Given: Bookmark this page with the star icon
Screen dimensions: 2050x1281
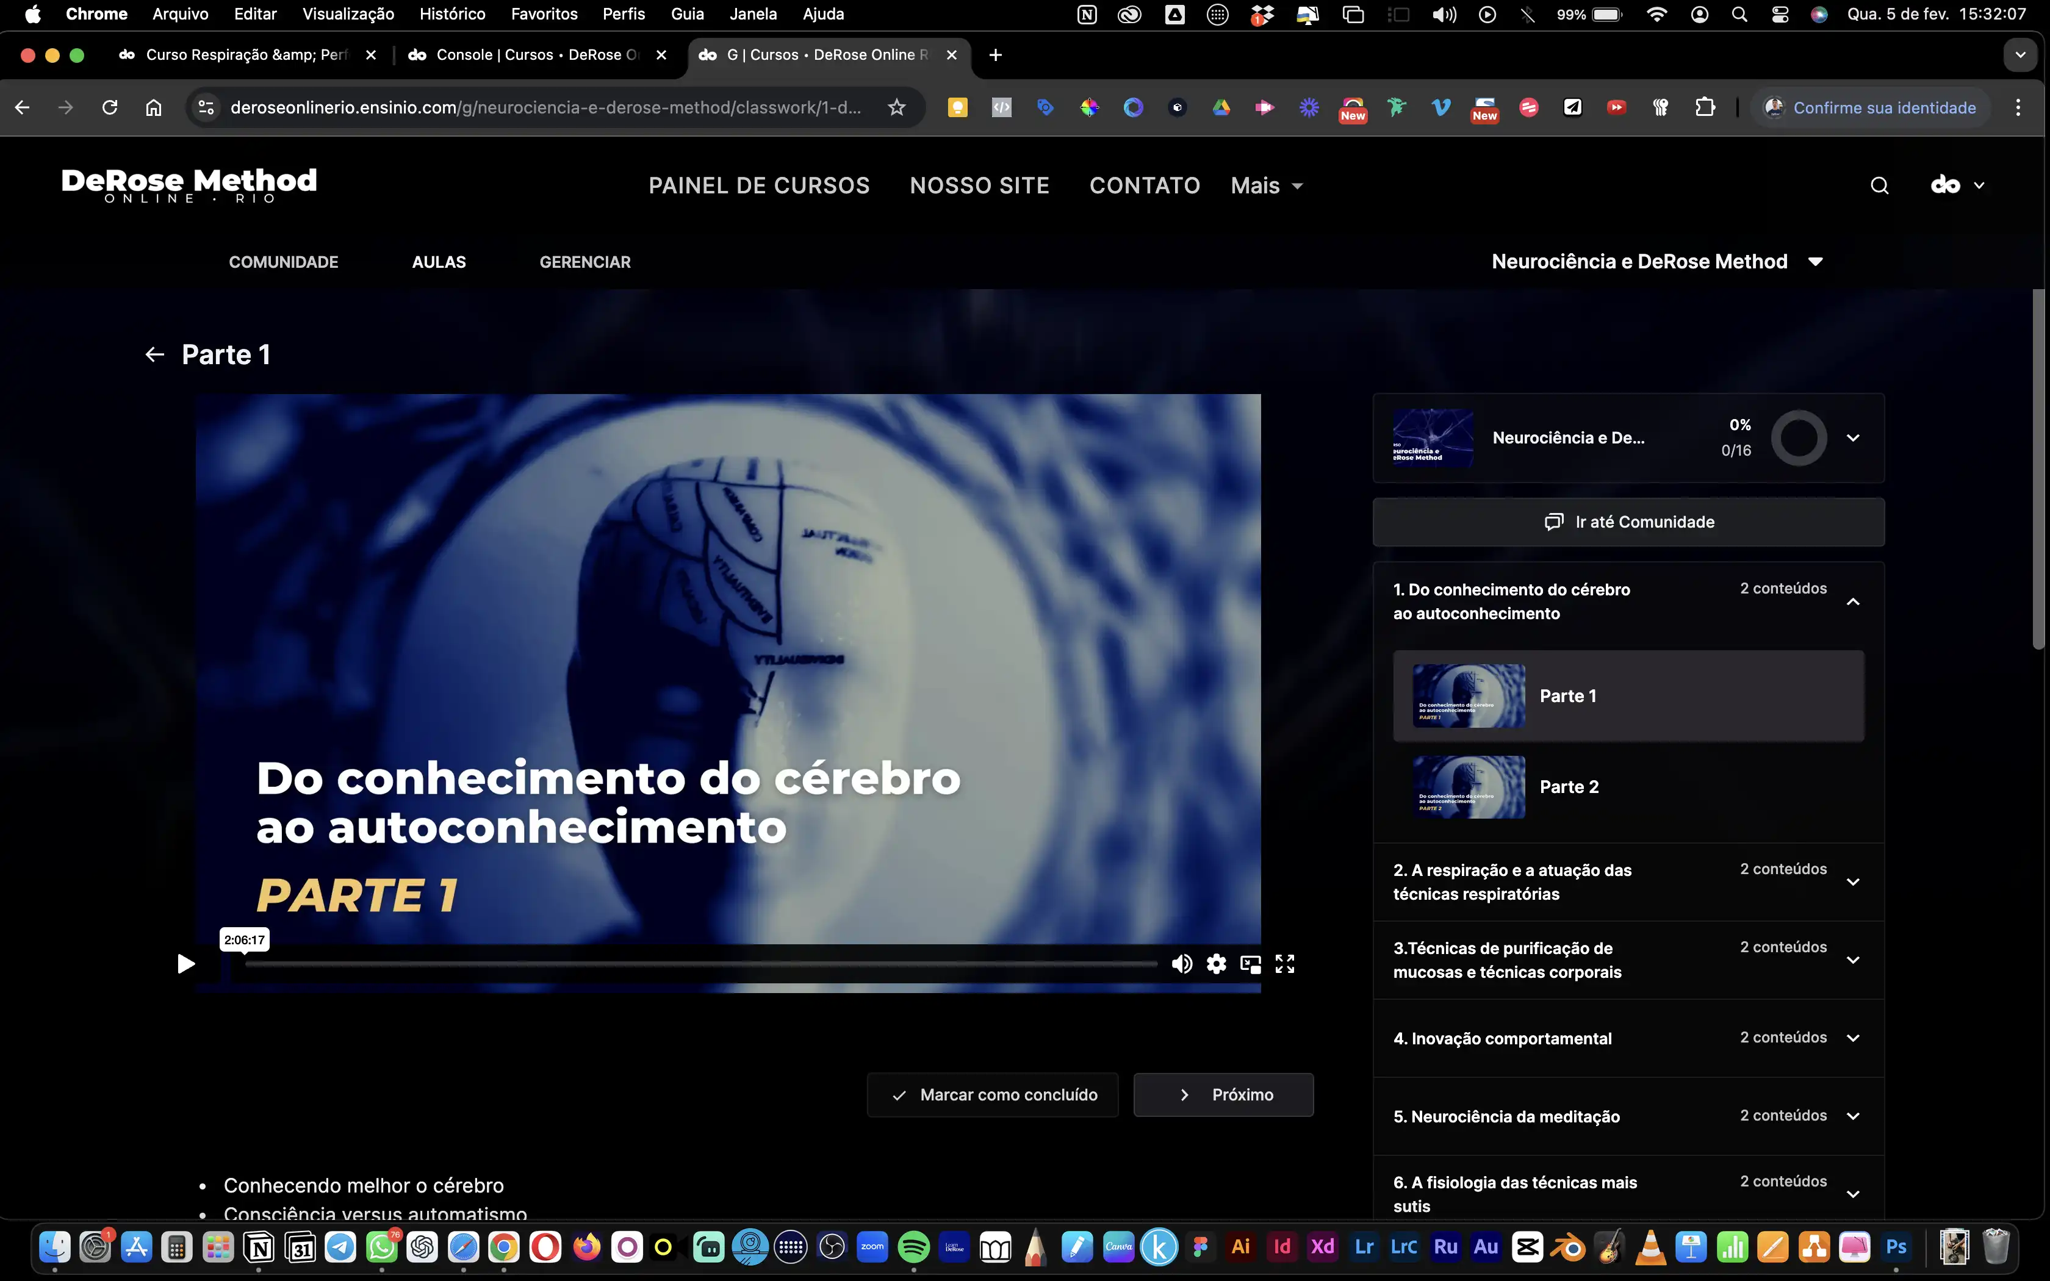Looking at the screenshot, I should (896, 107).
